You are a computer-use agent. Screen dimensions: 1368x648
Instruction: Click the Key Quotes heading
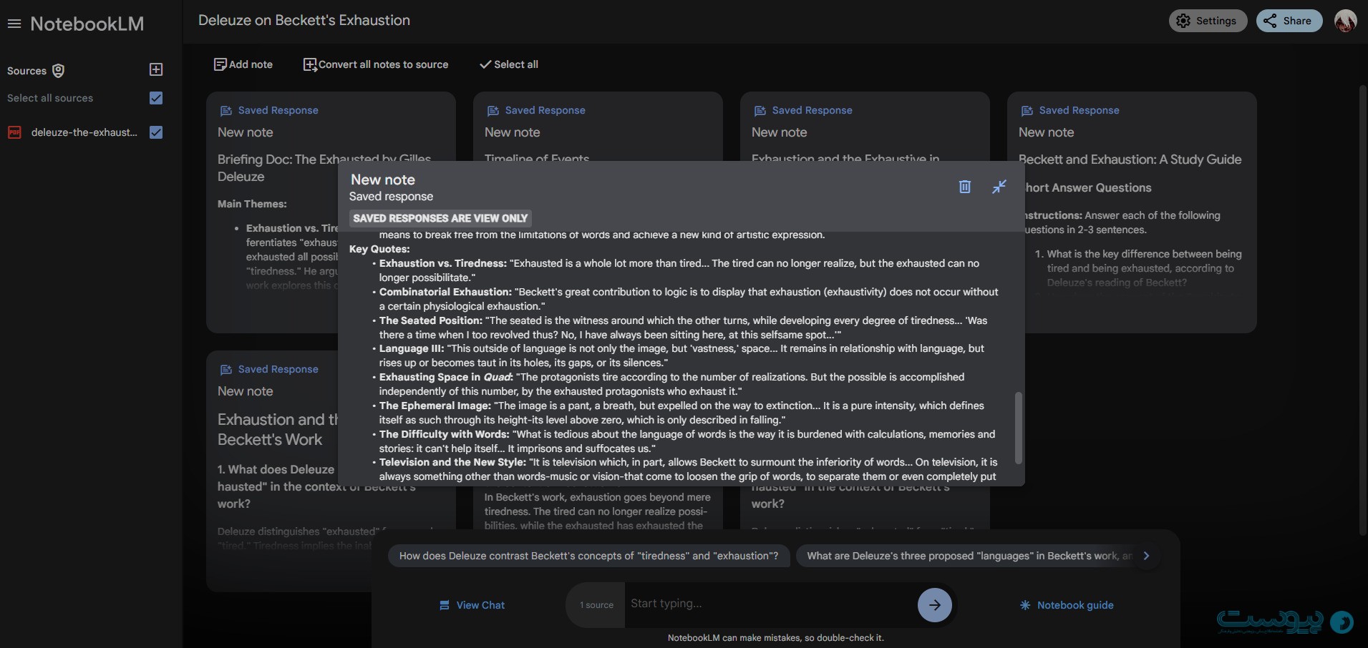[x=379, y=249]
